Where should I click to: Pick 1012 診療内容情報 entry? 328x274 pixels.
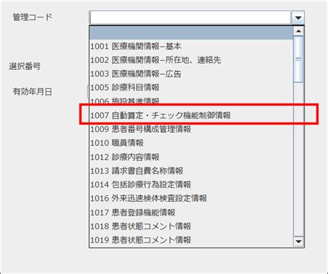pos(191,157)
